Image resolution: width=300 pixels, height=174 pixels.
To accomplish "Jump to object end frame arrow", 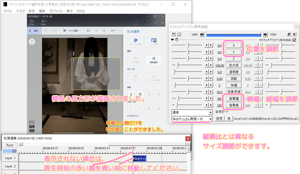I will (x=265, y=35).
